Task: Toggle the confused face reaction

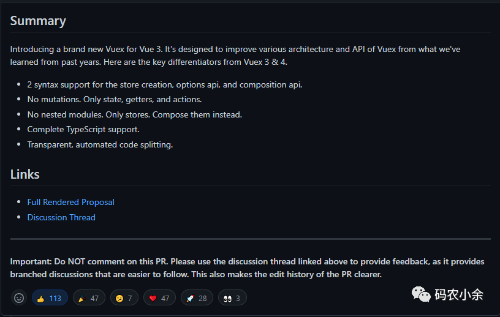Action: coord(124,298)
